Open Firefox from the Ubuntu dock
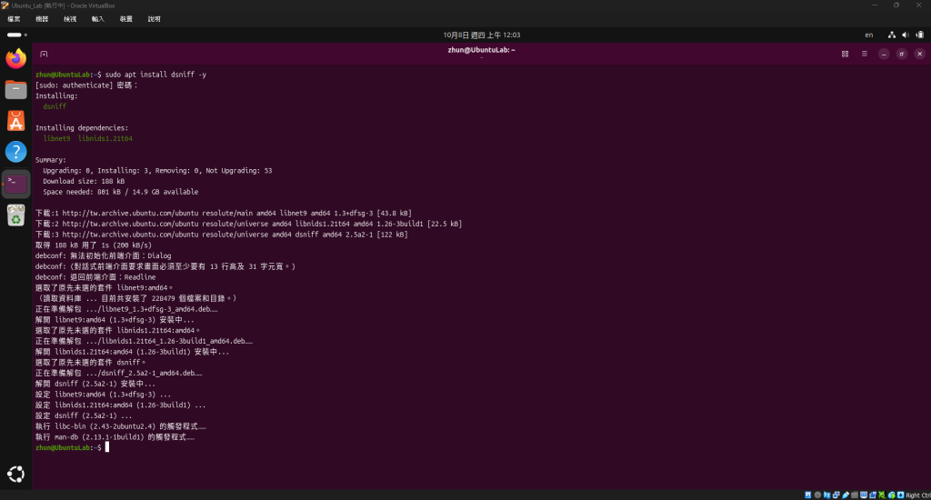The height and width of the screenshot is (500, 931). tap(16, 59)
